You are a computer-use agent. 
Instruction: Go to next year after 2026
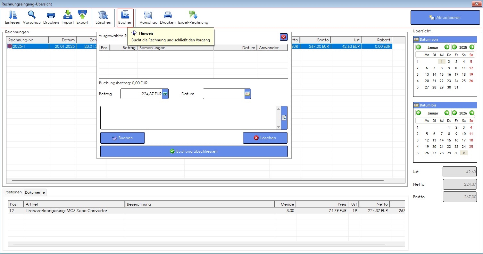tap(472, 113)
